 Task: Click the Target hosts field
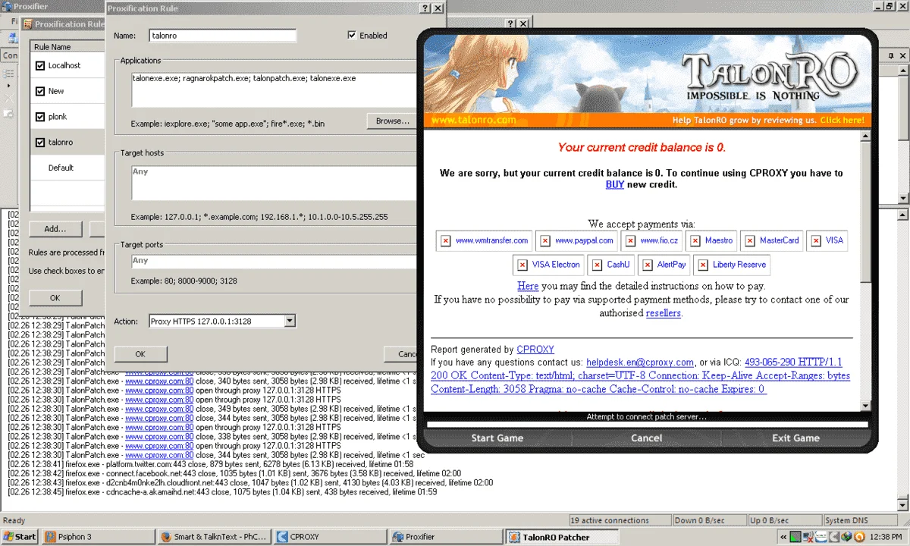pyautogui.click(x=275, y=183)
